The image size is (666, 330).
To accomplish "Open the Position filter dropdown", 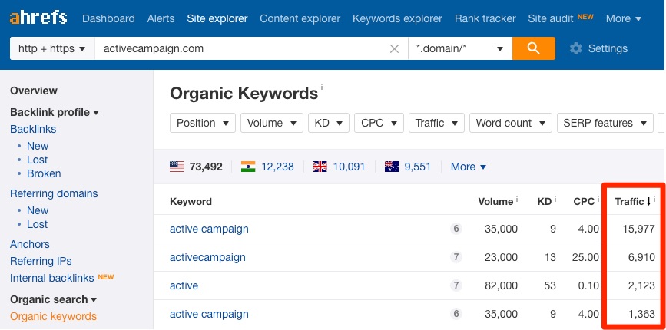I will [x=203, y=123].
